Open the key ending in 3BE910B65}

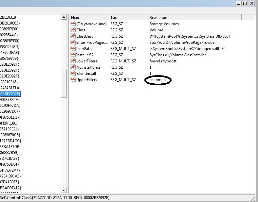(x=10, y=23)
